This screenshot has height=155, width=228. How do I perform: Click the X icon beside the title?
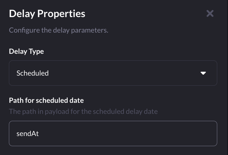pos(210,14)
